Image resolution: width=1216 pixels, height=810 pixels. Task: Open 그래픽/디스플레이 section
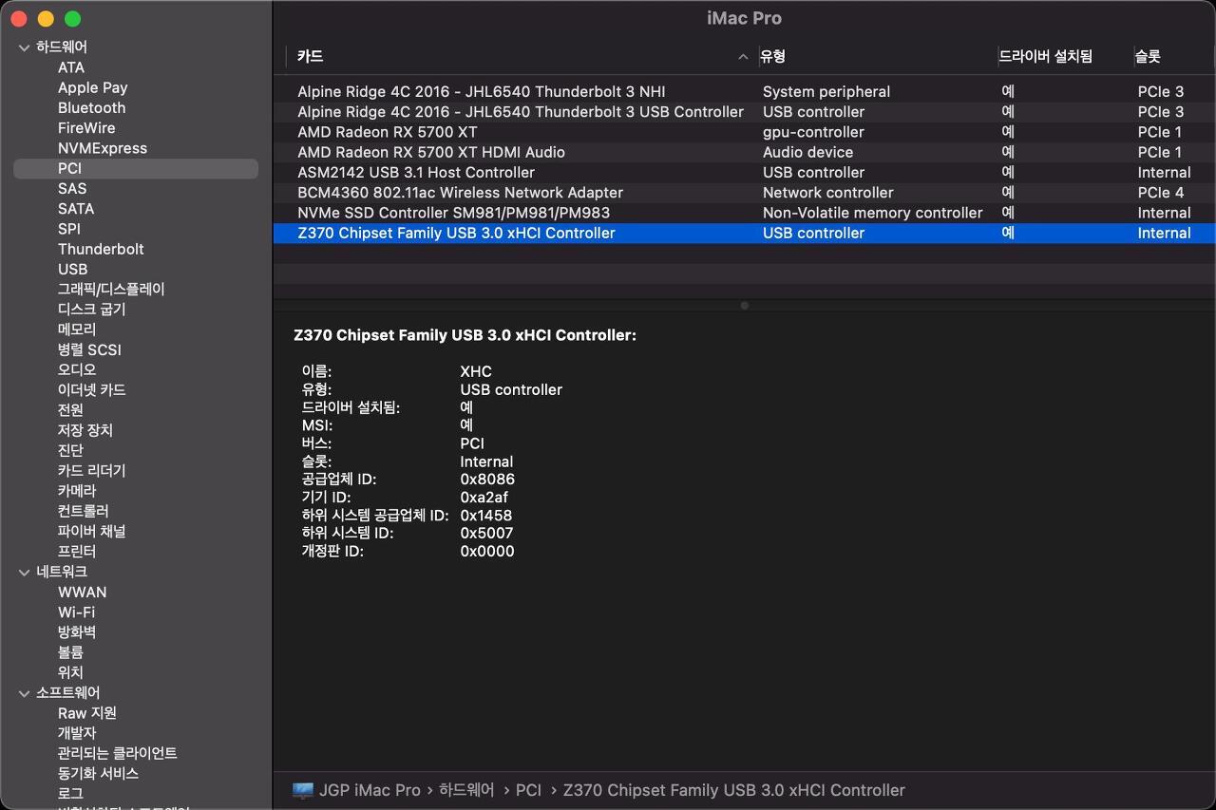[111, 290]
